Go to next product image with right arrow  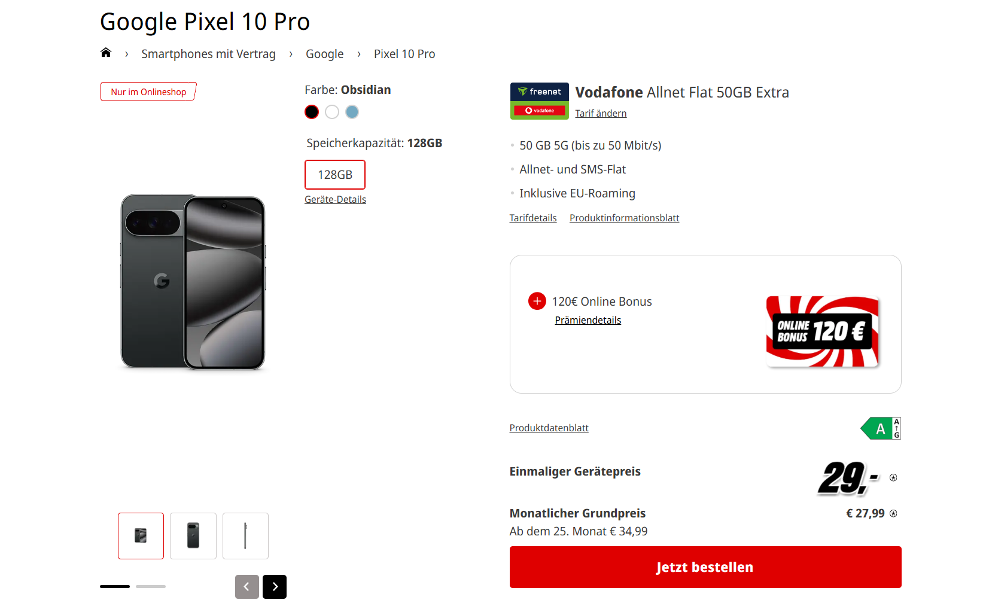click(x=275, y=587)
